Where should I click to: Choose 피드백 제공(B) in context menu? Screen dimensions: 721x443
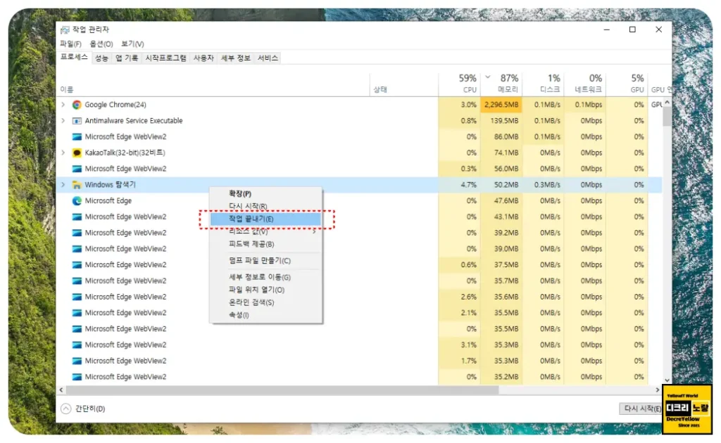(x=265, y=244)
